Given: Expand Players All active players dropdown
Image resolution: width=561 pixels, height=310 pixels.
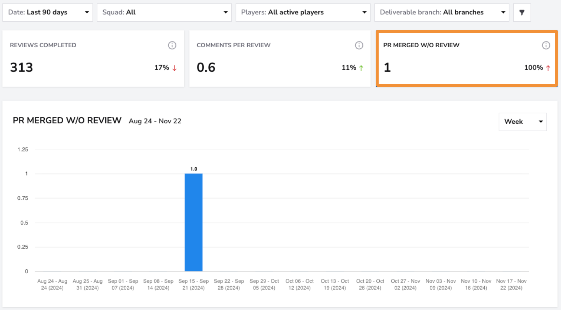Looking at the screenshot, I should (303, 12).
